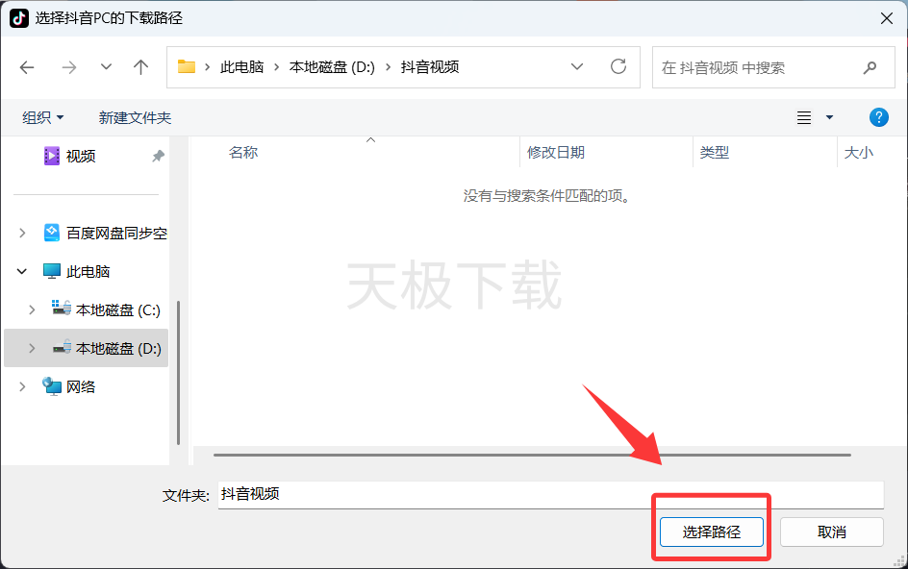This screenshot has width=908, height=569.
Task: Open the chevron after 本地磁盘 (D:) breadcrumb
Action: point(388,67)
